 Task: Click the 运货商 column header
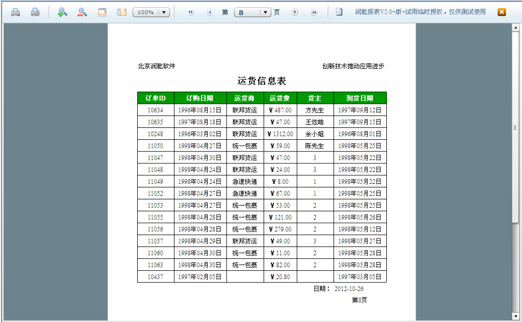[245, 98]
